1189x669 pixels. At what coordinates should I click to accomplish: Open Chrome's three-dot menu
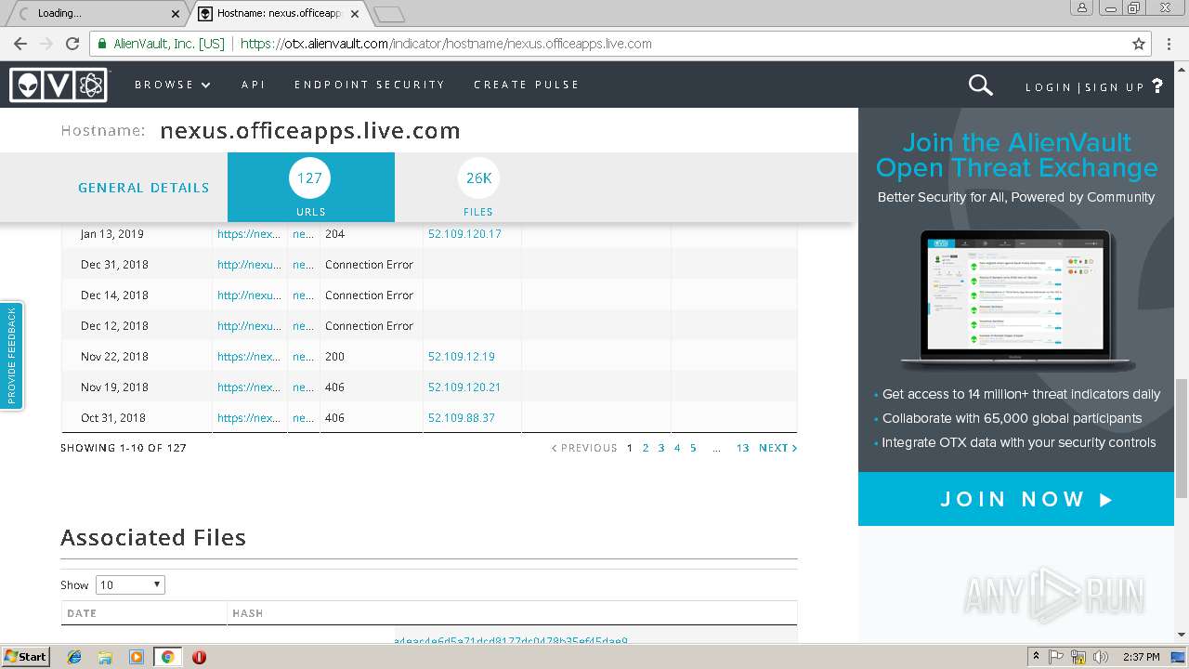coord(1169,44)
